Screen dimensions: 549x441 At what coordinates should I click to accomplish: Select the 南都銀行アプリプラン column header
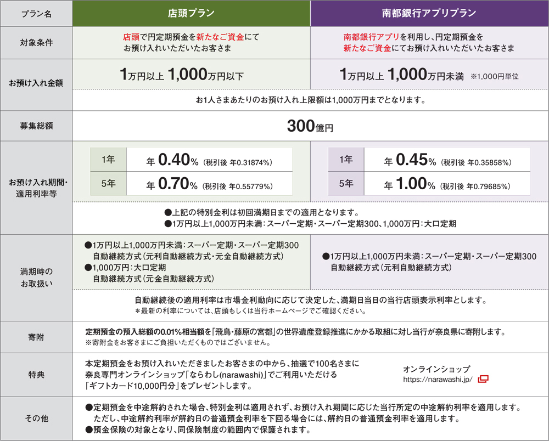click(429, 13)
